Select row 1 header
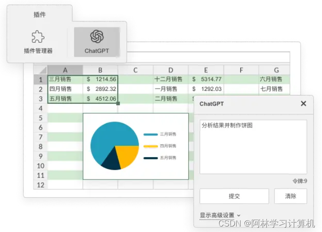The width and height of the screenshot is (322, 232). click(41, 79)
